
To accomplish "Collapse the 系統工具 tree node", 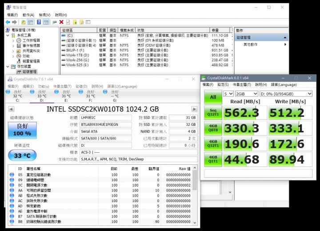I will coord(8,35).
